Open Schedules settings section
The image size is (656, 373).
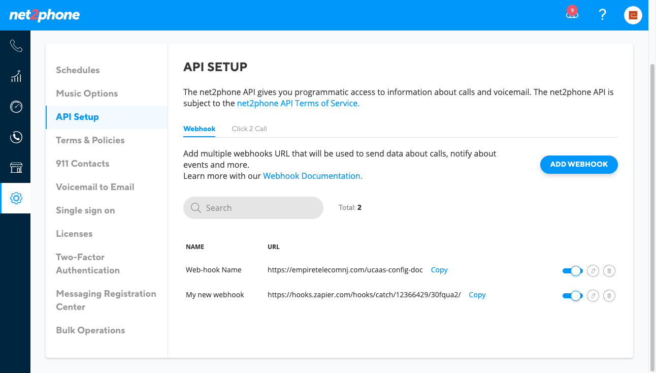point(78,70)
